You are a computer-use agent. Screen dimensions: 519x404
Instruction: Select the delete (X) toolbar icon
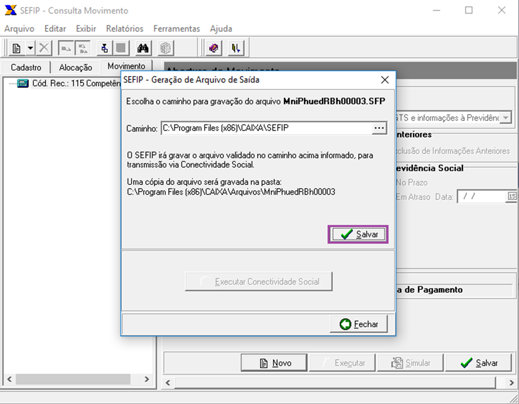44,47
